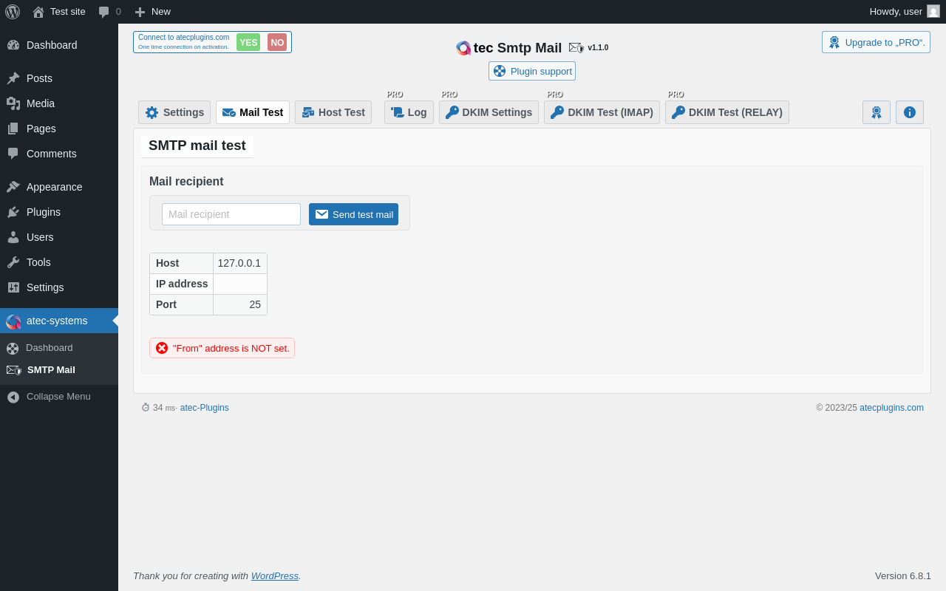Click the info icon button
Viewport: 946px width, 591px height.
(x=910, y=112)
